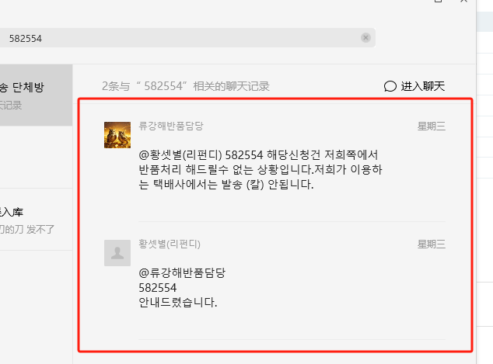Open the message ending with 안내드렸습니다
Viewport: 493px width, 364px height.
tap(182, 287)
